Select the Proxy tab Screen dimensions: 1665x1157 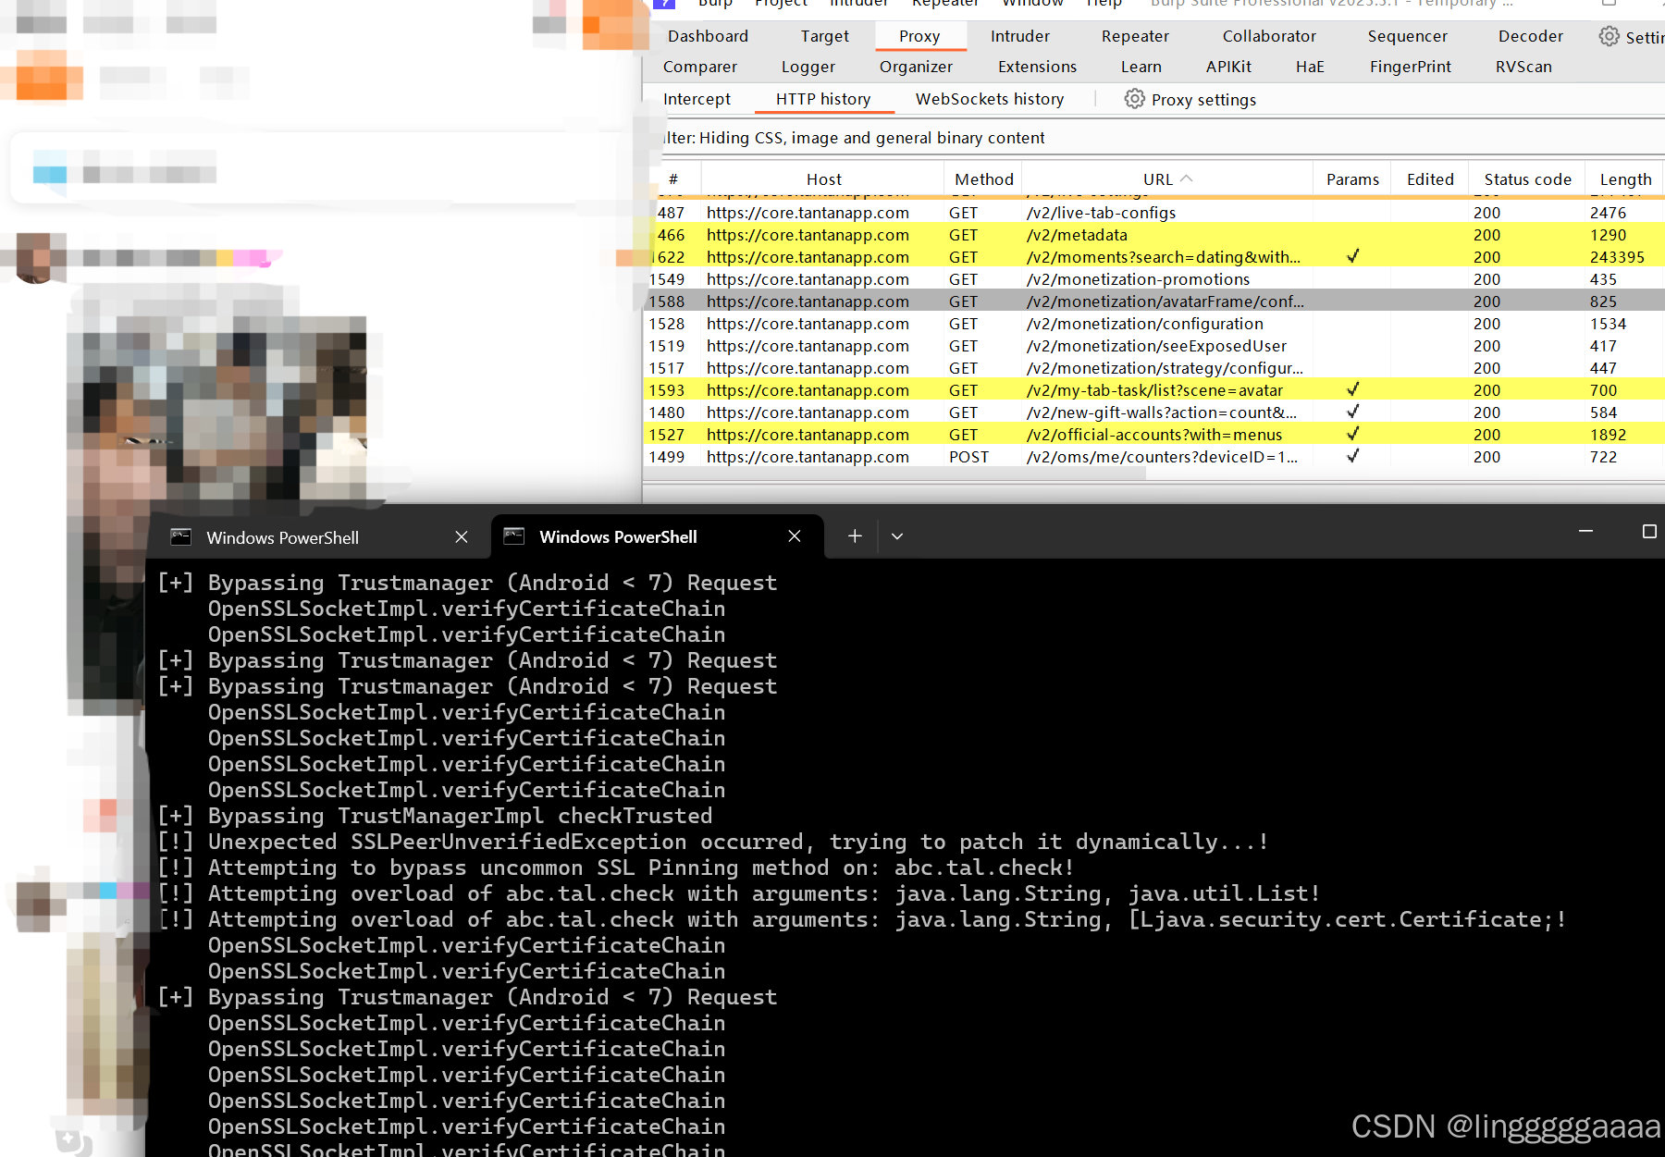coord(919,36)
